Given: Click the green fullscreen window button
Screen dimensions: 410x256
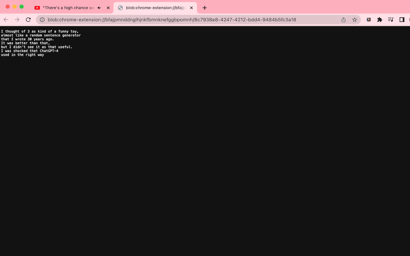Looking at the screenshot, I should (22, 7).
